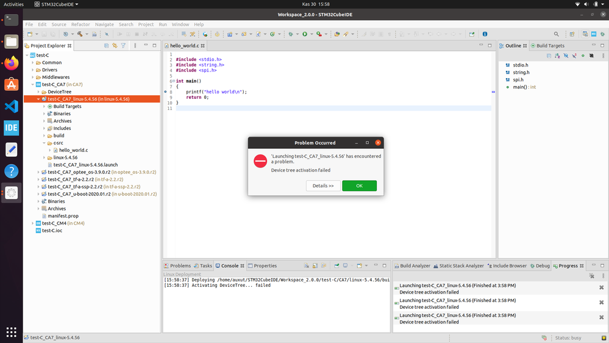Select hello_world.c in Project Explorer
This screenshot has height=343, width=609.
click(73, 150)
